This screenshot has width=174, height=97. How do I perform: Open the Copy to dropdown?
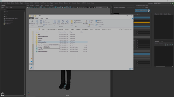58,23
